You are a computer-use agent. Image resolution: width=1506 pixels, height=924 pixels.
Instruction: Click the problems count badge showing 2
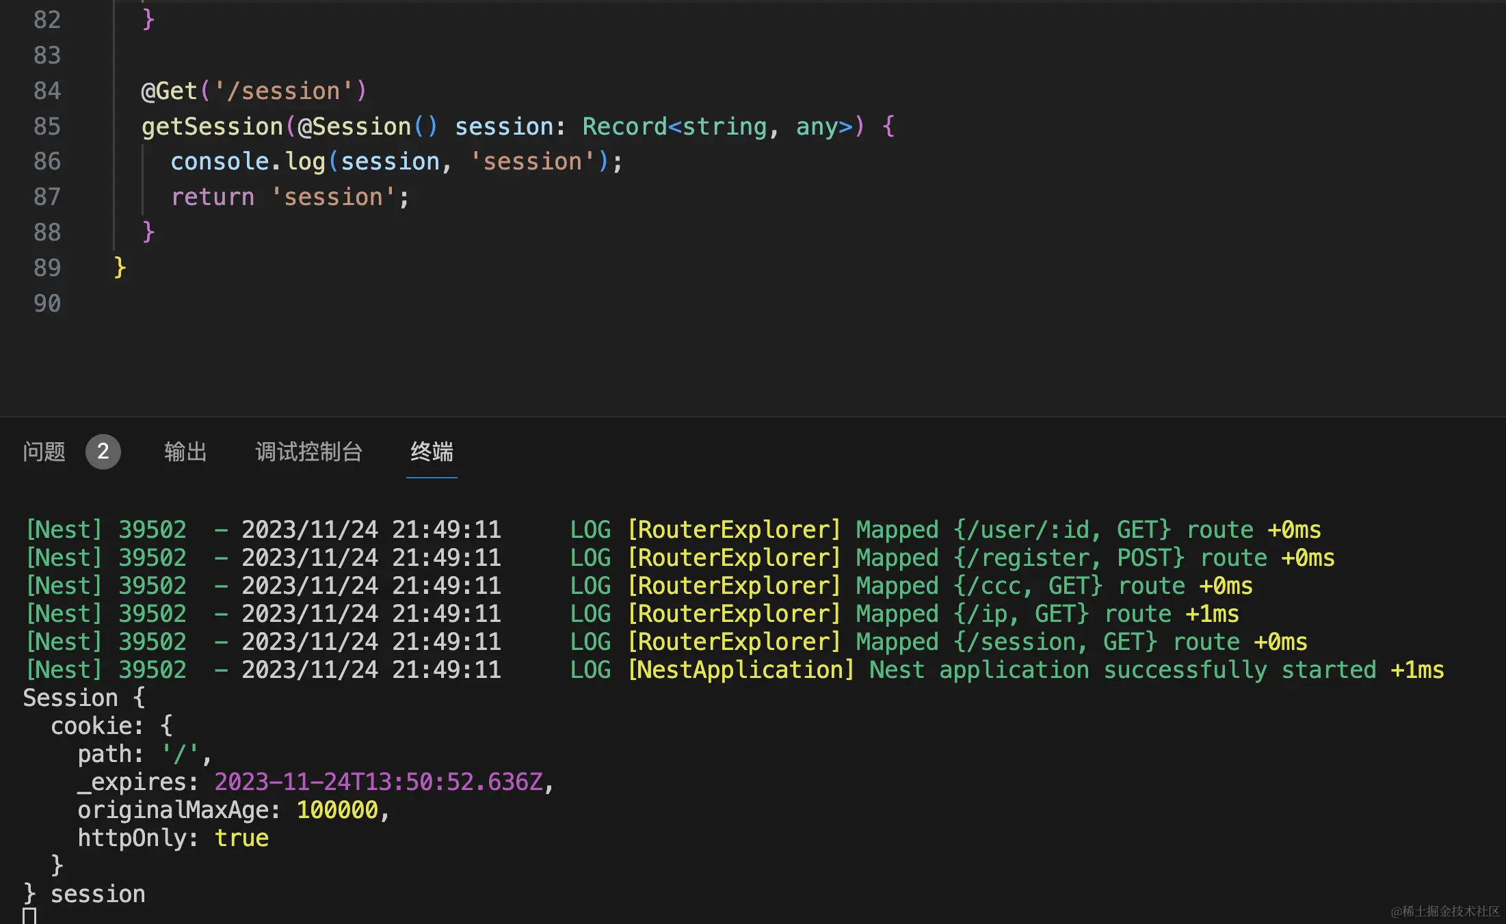pyautogui.click(x=103, y=452)
